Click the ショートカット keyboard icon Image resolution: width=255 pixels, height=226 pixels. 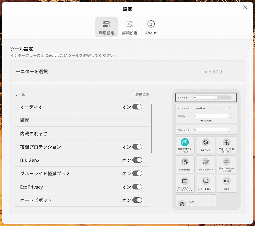[206, 181]
